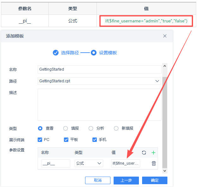Click the refresh parameters icon

144,153
